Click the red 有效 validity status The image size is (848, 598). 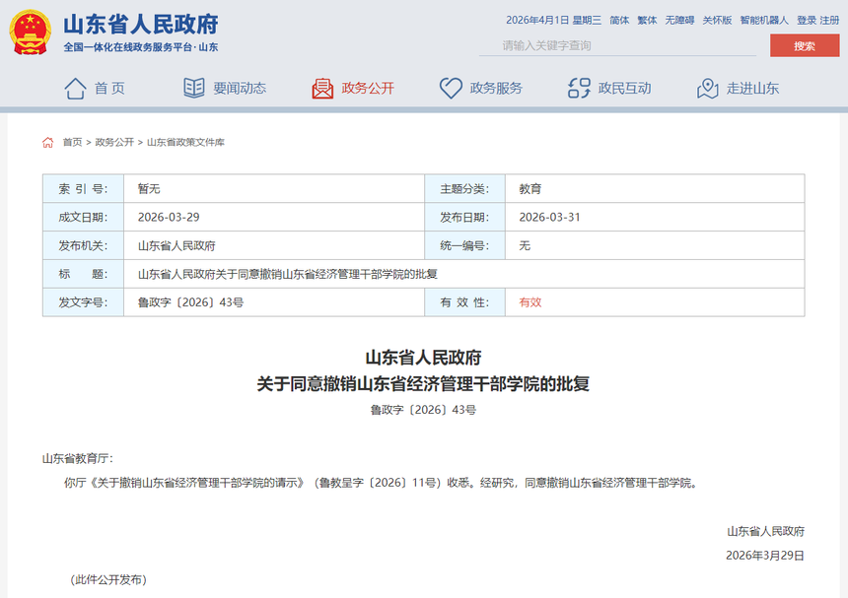[x=530, y=302]
